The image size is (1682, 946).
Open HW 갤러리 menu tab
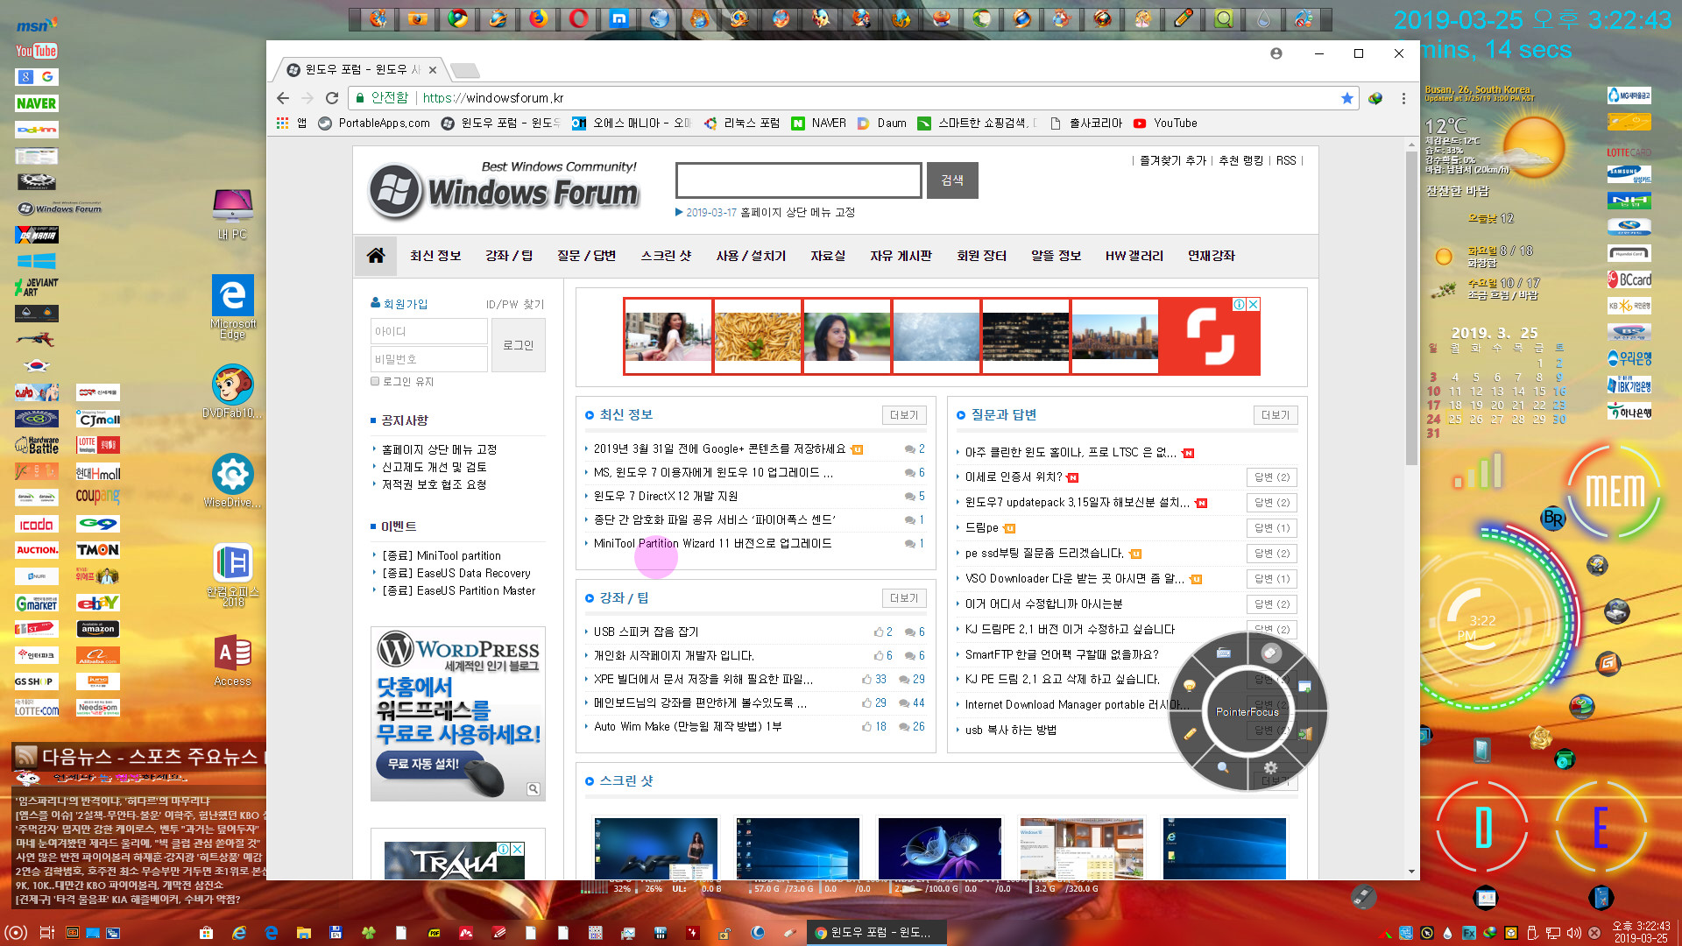click(x=1134, y=256)
